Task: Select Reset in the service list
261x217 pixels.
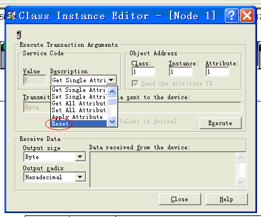Action: (79, 123)
